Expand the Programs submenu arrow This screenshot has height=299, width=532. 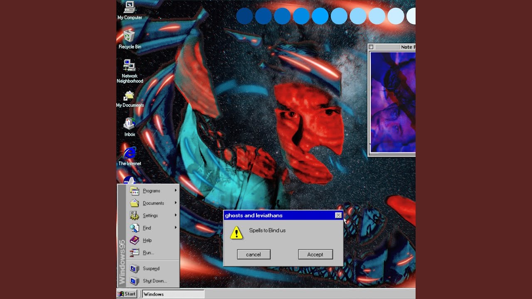coord(176,191)
